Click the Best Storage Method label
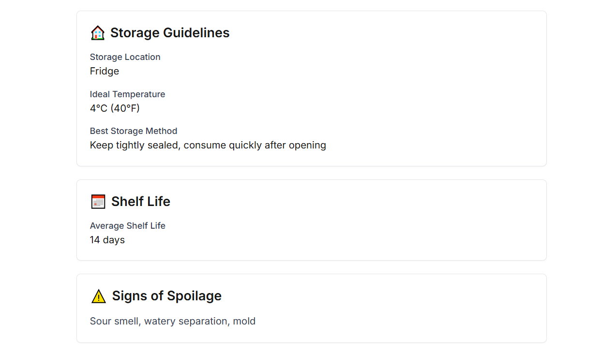Image resolution: width=614 pixels, height=353 pixels. (x=134, y=131)
